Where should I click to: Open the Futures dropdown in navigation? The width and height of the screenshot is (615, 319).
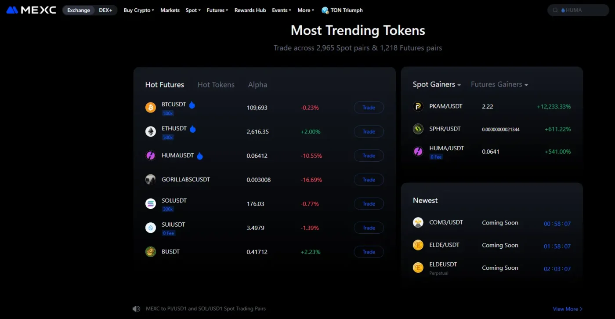click(x=217, y=10)
